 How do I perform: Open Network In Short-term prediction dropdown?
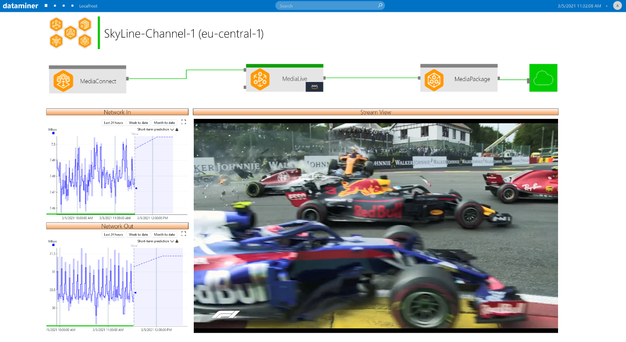point(156,130)
